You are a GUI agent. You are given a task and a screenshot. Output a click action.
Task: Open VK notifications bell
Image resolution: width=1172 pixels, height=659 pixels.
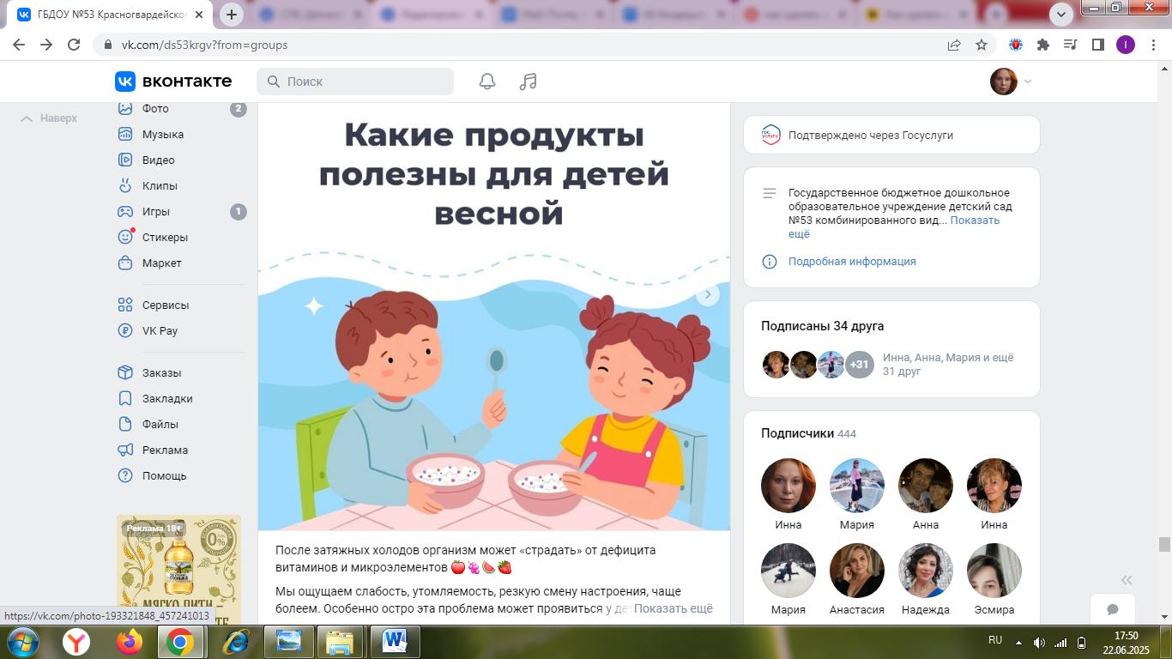tap(487, 82)
